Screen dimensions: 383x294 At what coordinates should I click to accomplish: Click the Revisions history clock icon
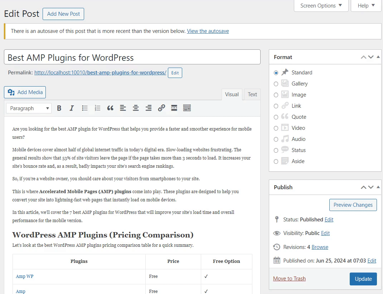pyautogui.click(x=276, y=247)
